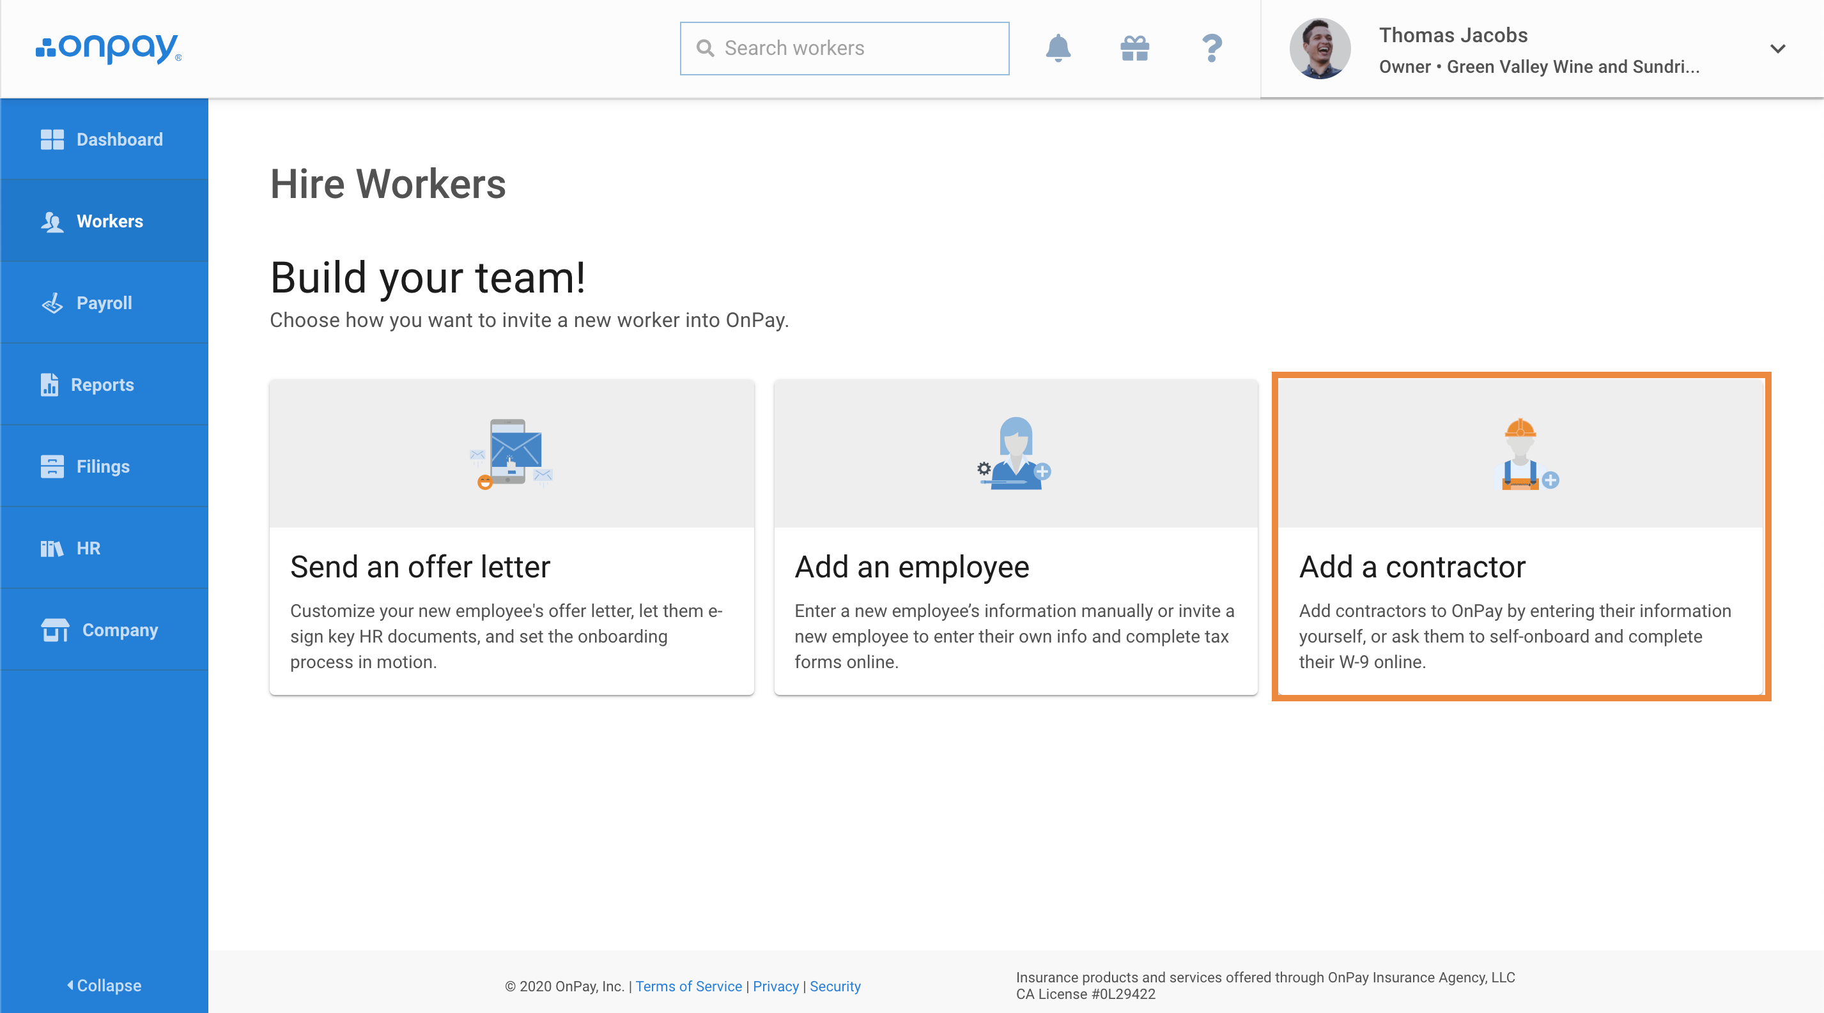Focus the Search workers field
The width and height of the screenshot is (1824, 1013).
point(844,48)
